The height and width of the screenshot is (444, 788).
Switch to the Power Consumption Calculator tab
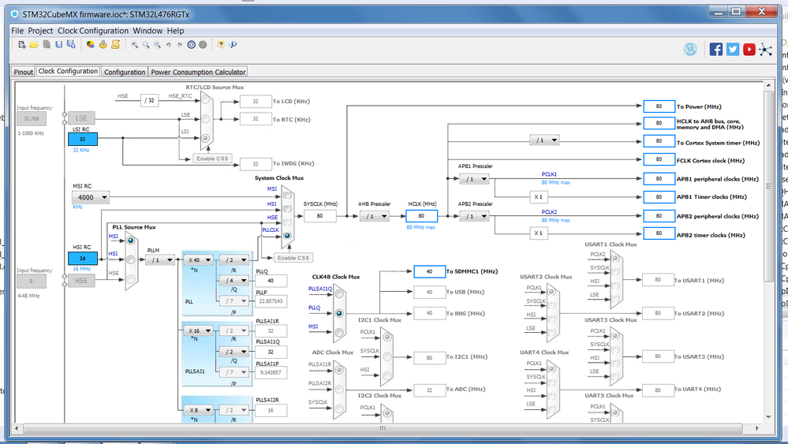pos(198,72)
